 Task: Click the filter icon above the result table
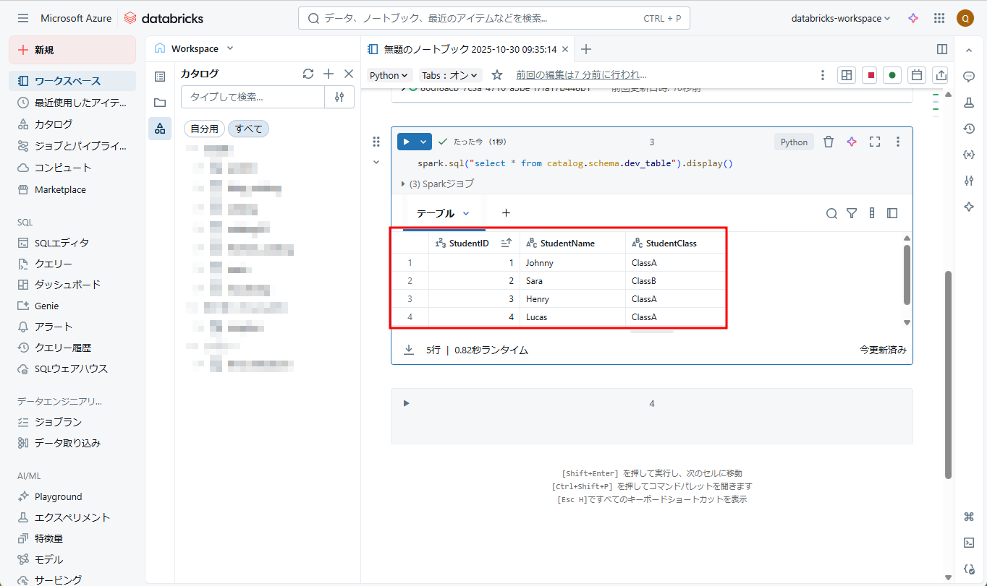pyautogui.click(x=852, y=213)
